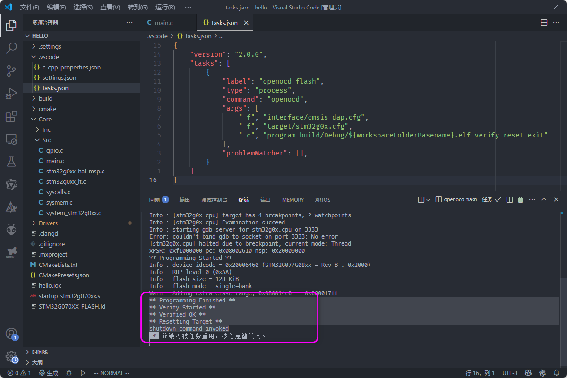Open CMakeLists.txt file

coord(81,265)
